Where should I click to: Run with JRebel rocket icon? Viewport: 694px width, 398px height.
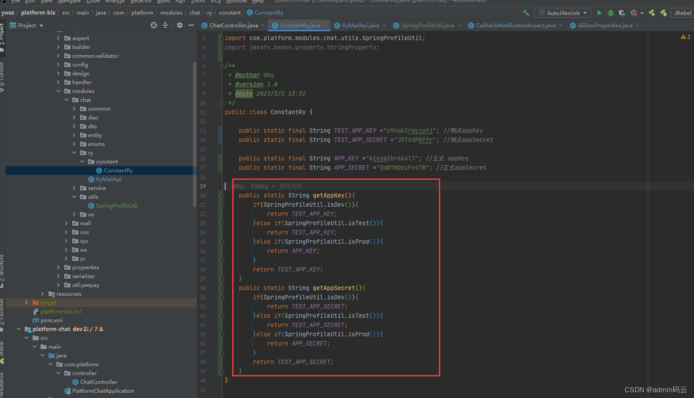(x=652, y=13)
